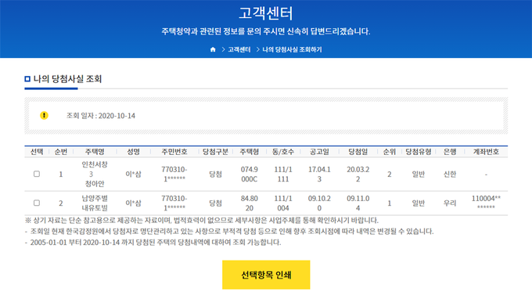Click announcement date 09.10.20

319,203
